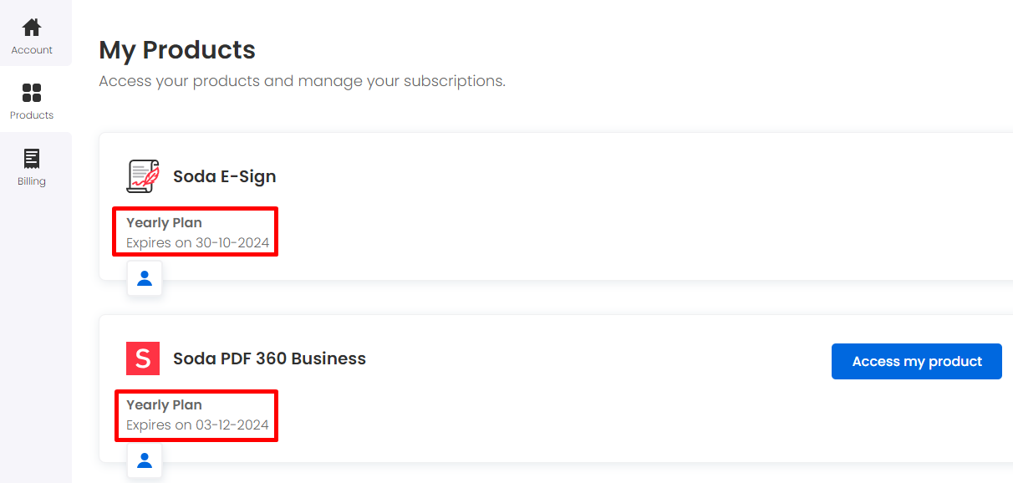Click the Access my product button

point(917,361)
